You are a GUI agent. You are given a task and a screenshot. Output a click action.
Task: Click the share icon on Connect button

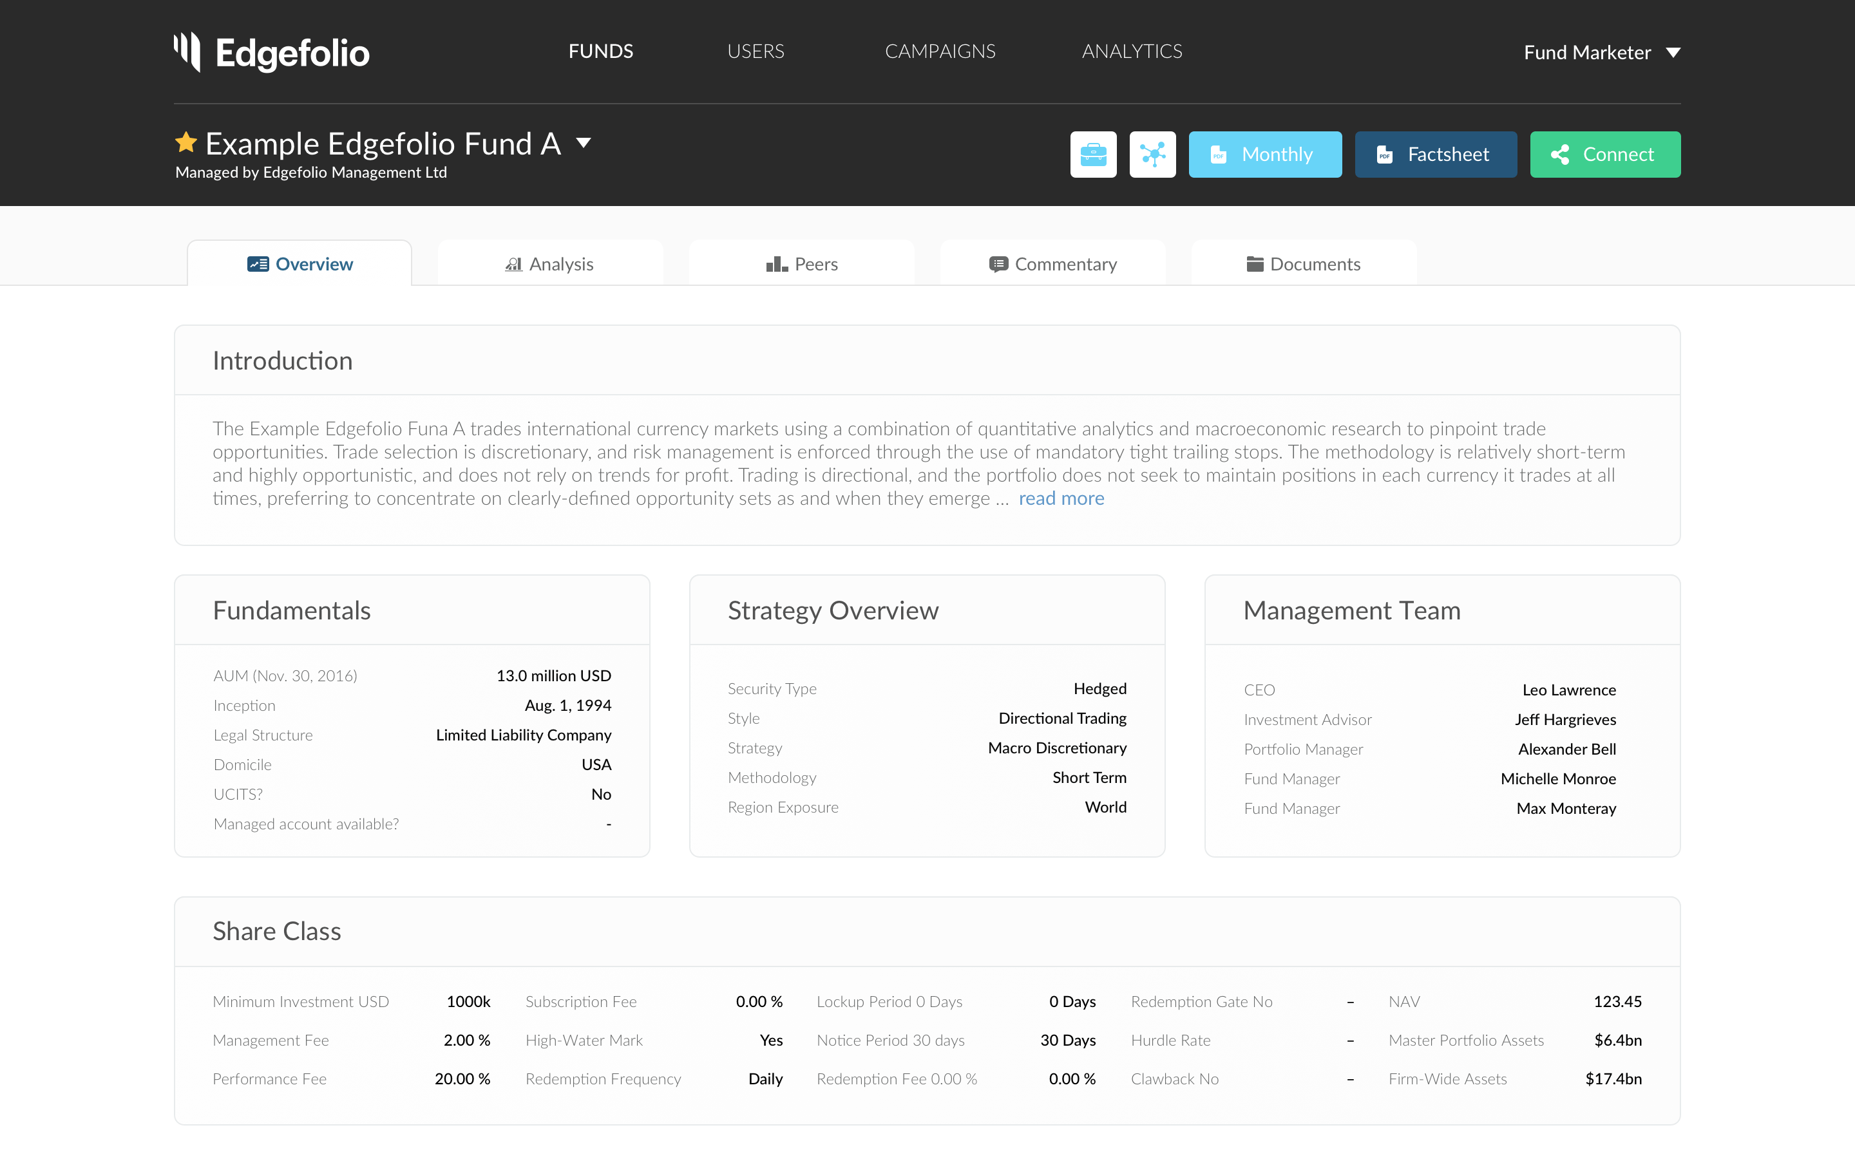coord(1560,155)
